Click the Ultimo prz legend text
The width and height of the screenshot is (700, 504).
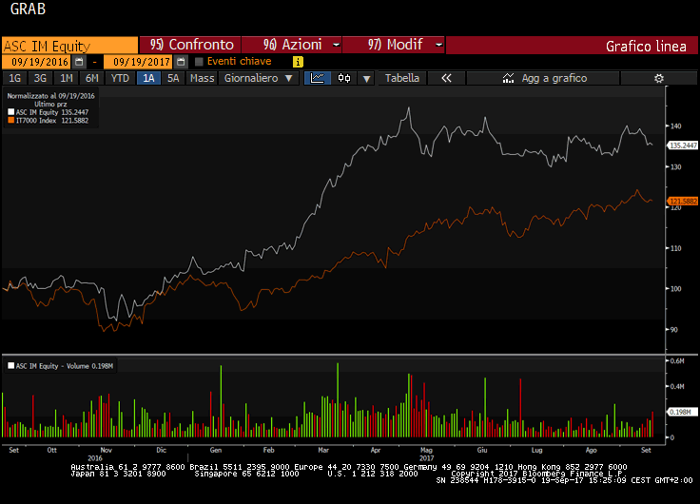point(51,104)
